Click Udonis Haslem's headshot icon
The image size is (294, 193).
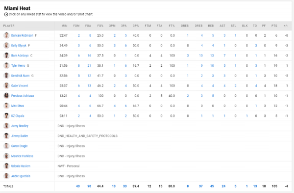point(6,166)
